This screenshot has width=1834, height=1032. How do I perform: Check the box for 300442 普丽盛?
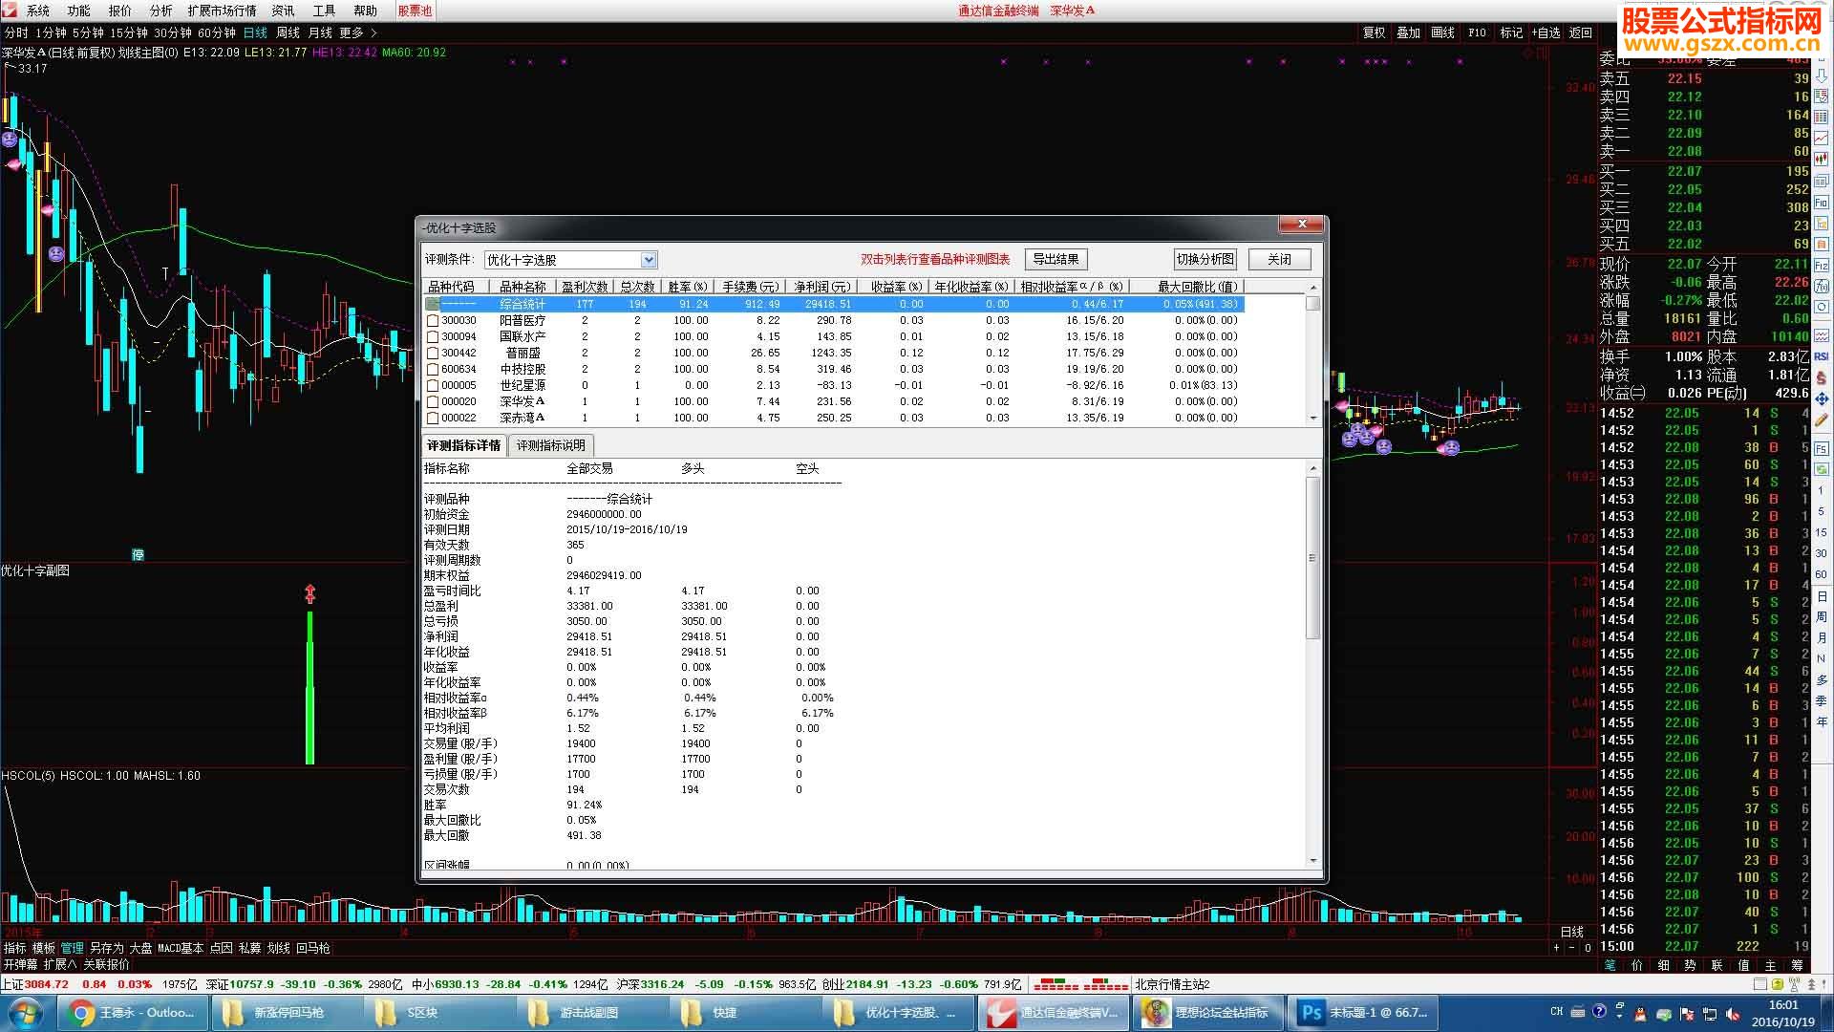click(x=433, y=354)
